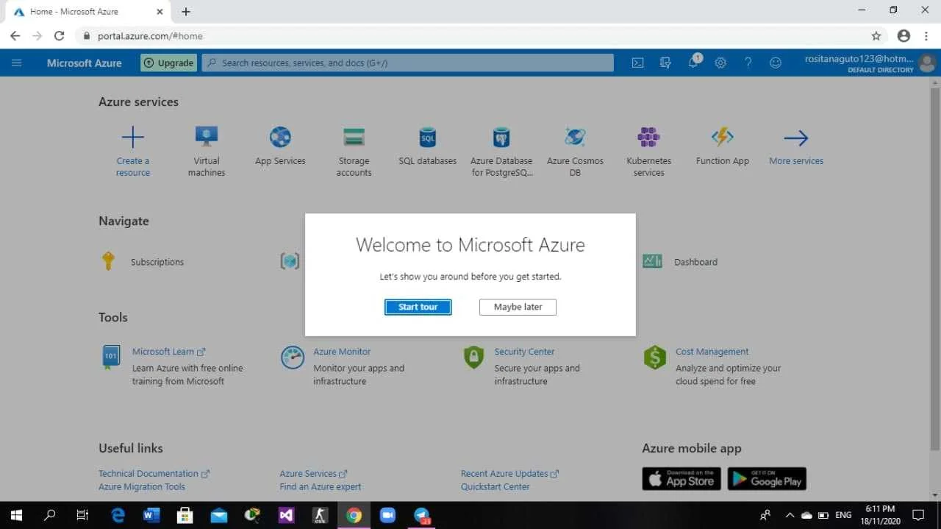Image resolution: width=941 pixels, height=529 pixels.
Task: Go back using the browser back arrow
Action: point(15,35)
